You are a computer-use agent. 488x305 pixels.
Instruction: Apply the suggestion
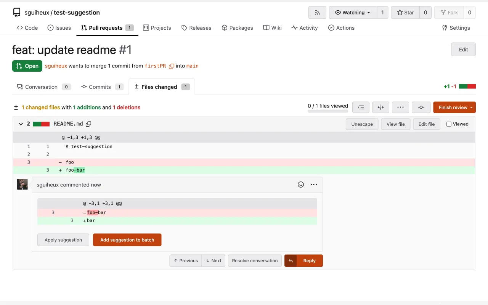[63, 240]
